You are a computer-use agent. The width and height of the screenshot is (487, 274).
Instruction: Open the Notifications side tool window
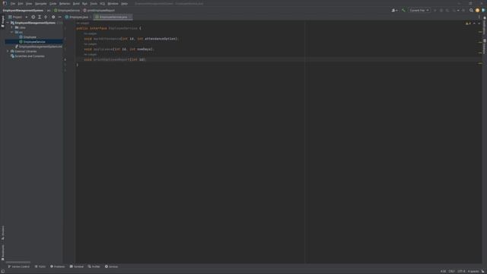tap(485, 26)
